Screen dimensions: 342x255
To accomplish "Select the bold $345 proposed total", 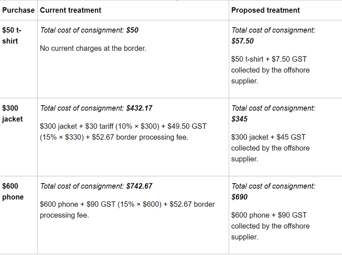I will [239, 119].
